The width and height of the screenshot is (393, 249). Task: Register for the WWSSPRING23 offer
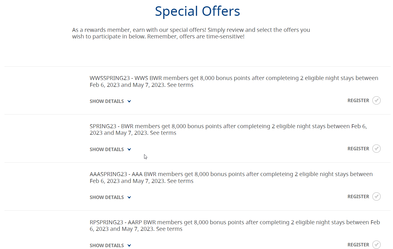point(358,100)
